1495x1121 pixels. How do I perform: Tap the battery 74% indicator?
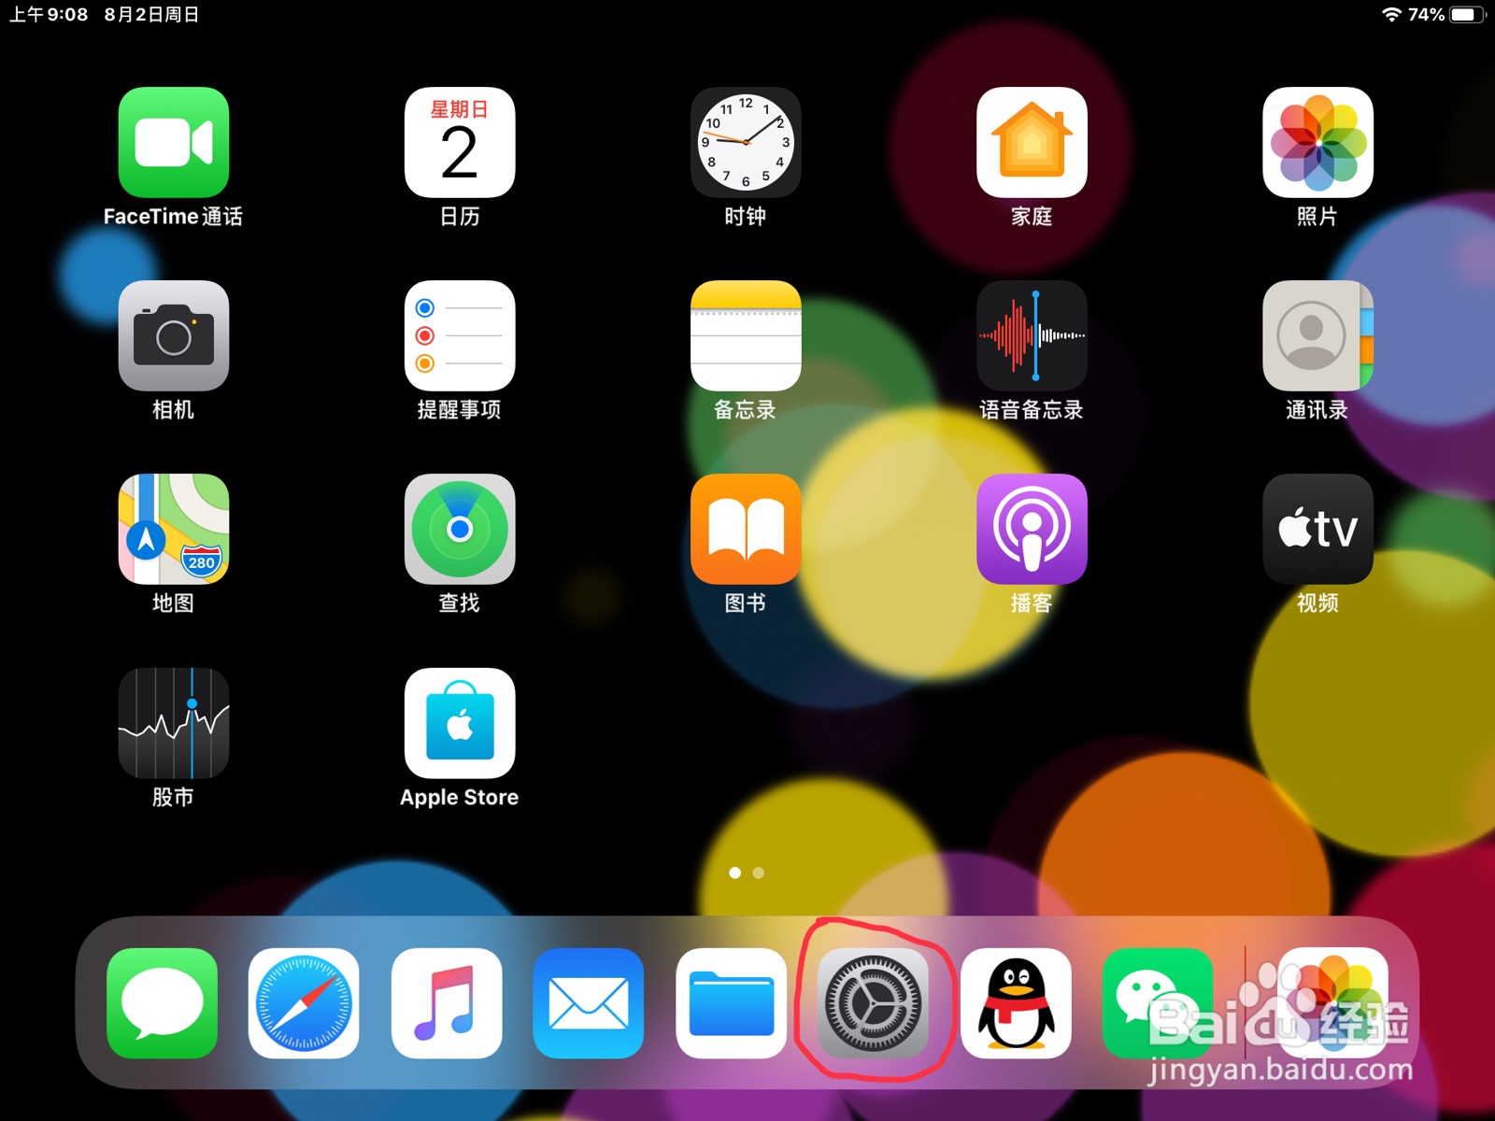(1446, 14)
